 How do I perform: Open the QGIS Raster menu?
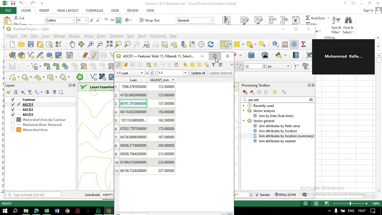(101, 36)
